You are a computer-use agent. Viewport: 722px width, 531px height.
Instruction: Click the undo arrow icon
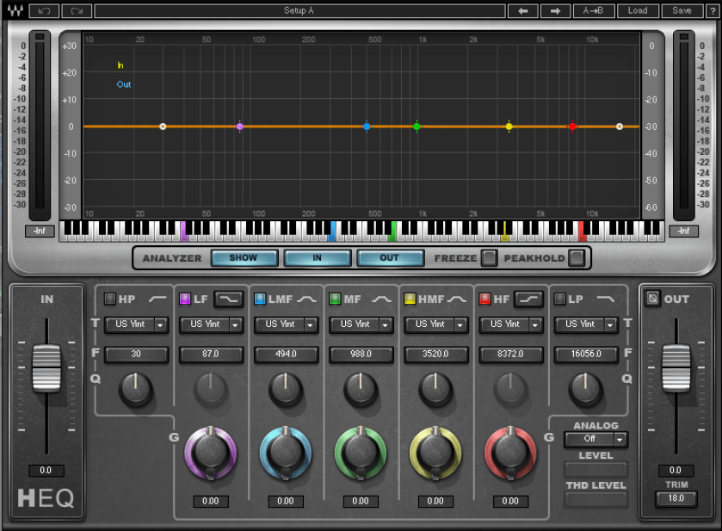tap(44, 11)
